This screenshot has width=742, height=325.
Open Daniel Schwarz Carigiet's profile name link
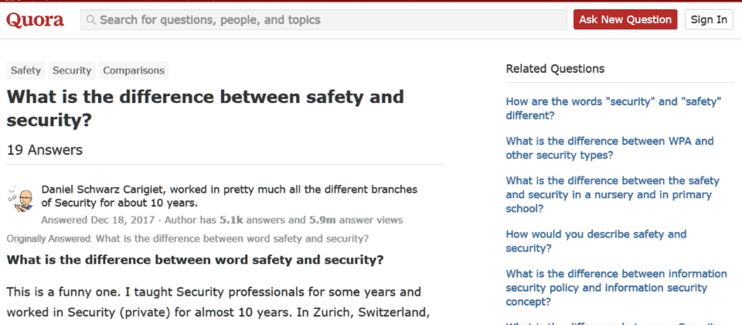(x=104, y=190)
